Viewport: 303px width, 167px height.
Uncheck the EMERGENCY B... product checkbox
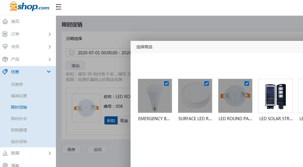166,83
